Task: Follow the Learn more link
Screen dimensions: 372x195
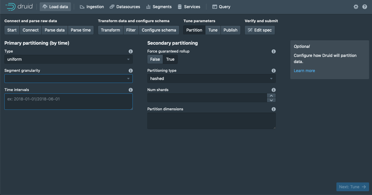Action: [x=304, y=71]
